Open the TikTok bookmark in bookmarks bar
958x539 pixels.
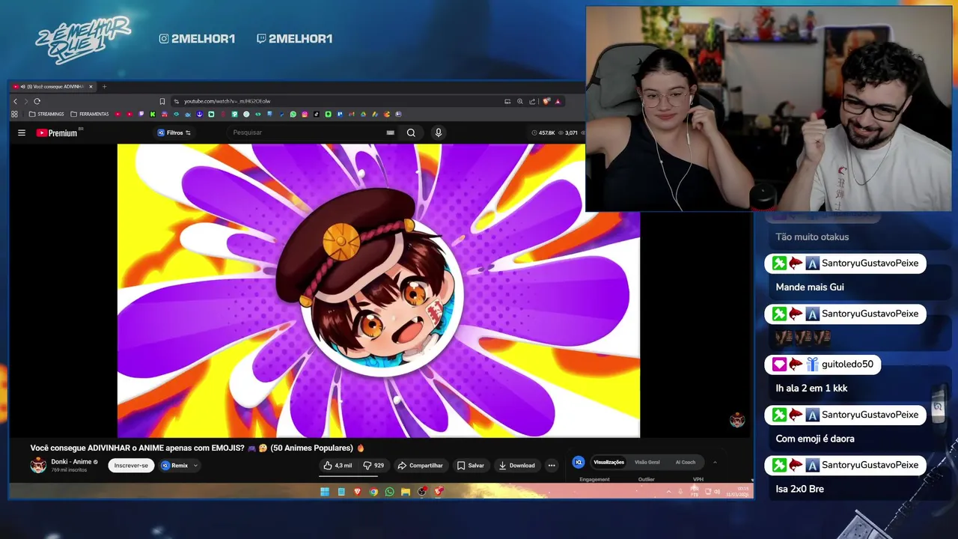(x=316, y=114)
